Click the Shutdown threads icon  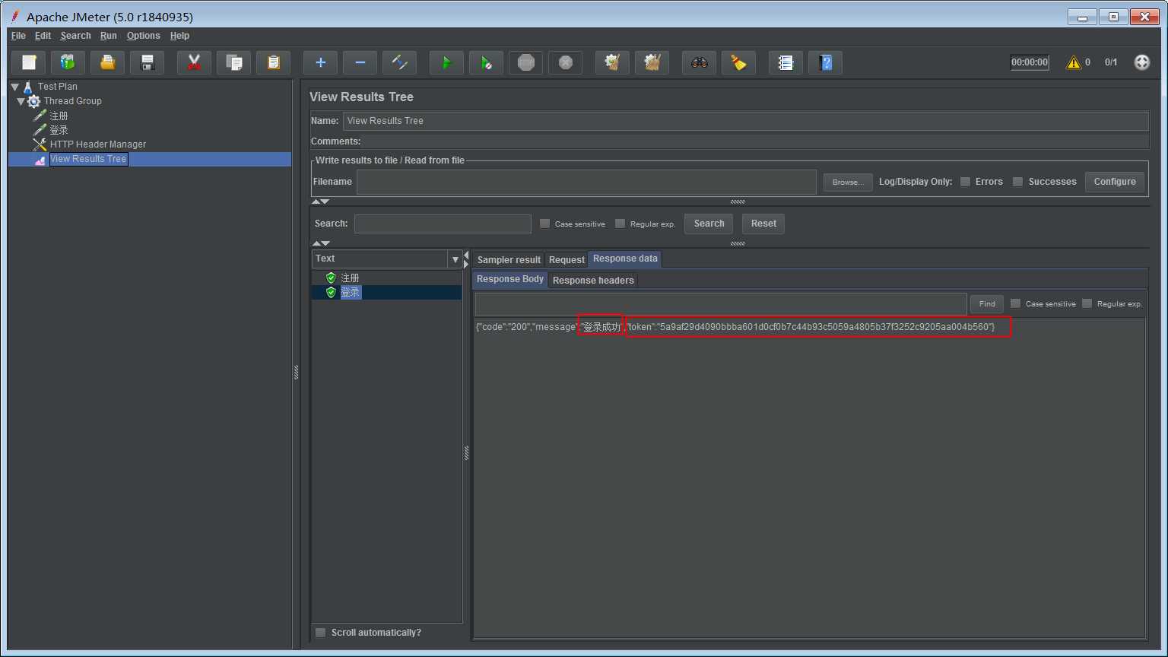point(566,62)
